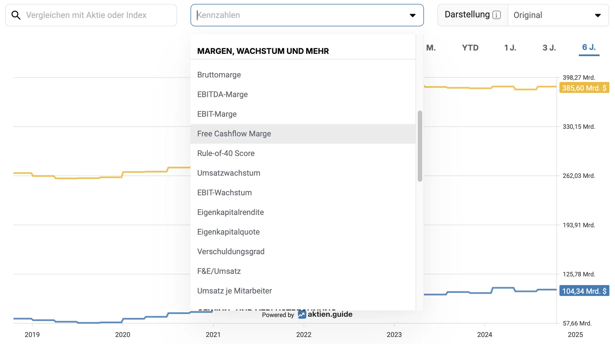Click the blue 104,34 Mrd. $ label

pos(584,291)
